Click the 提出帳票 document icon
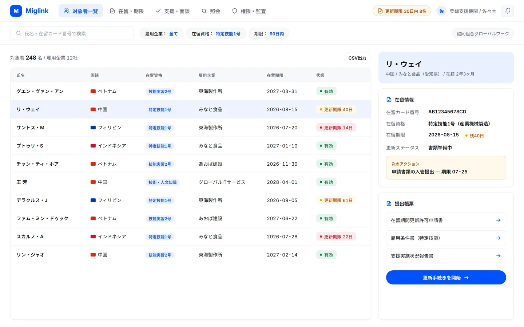Viewport: 524px width, 327px height. point(389,203)
